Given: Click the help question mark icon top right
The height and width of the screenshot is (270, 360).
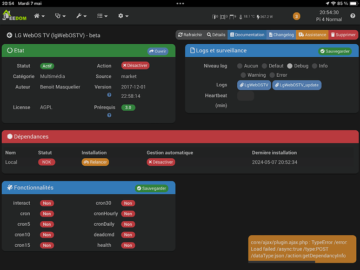Looking at the screenshot, I should 352,16.
